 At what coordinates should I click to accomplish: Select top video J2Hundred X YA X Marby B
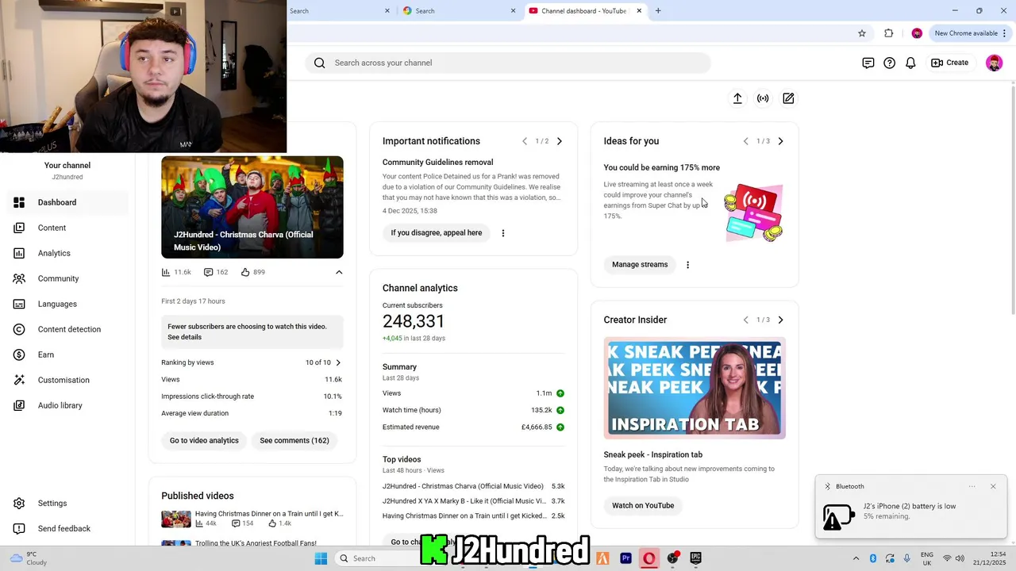pyautogui.click(x=464, y=501)
